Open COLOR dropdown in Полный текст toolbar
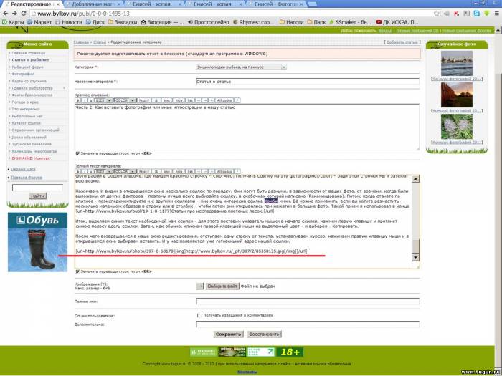Screen dimensions: 502x376 click(126, 171)
